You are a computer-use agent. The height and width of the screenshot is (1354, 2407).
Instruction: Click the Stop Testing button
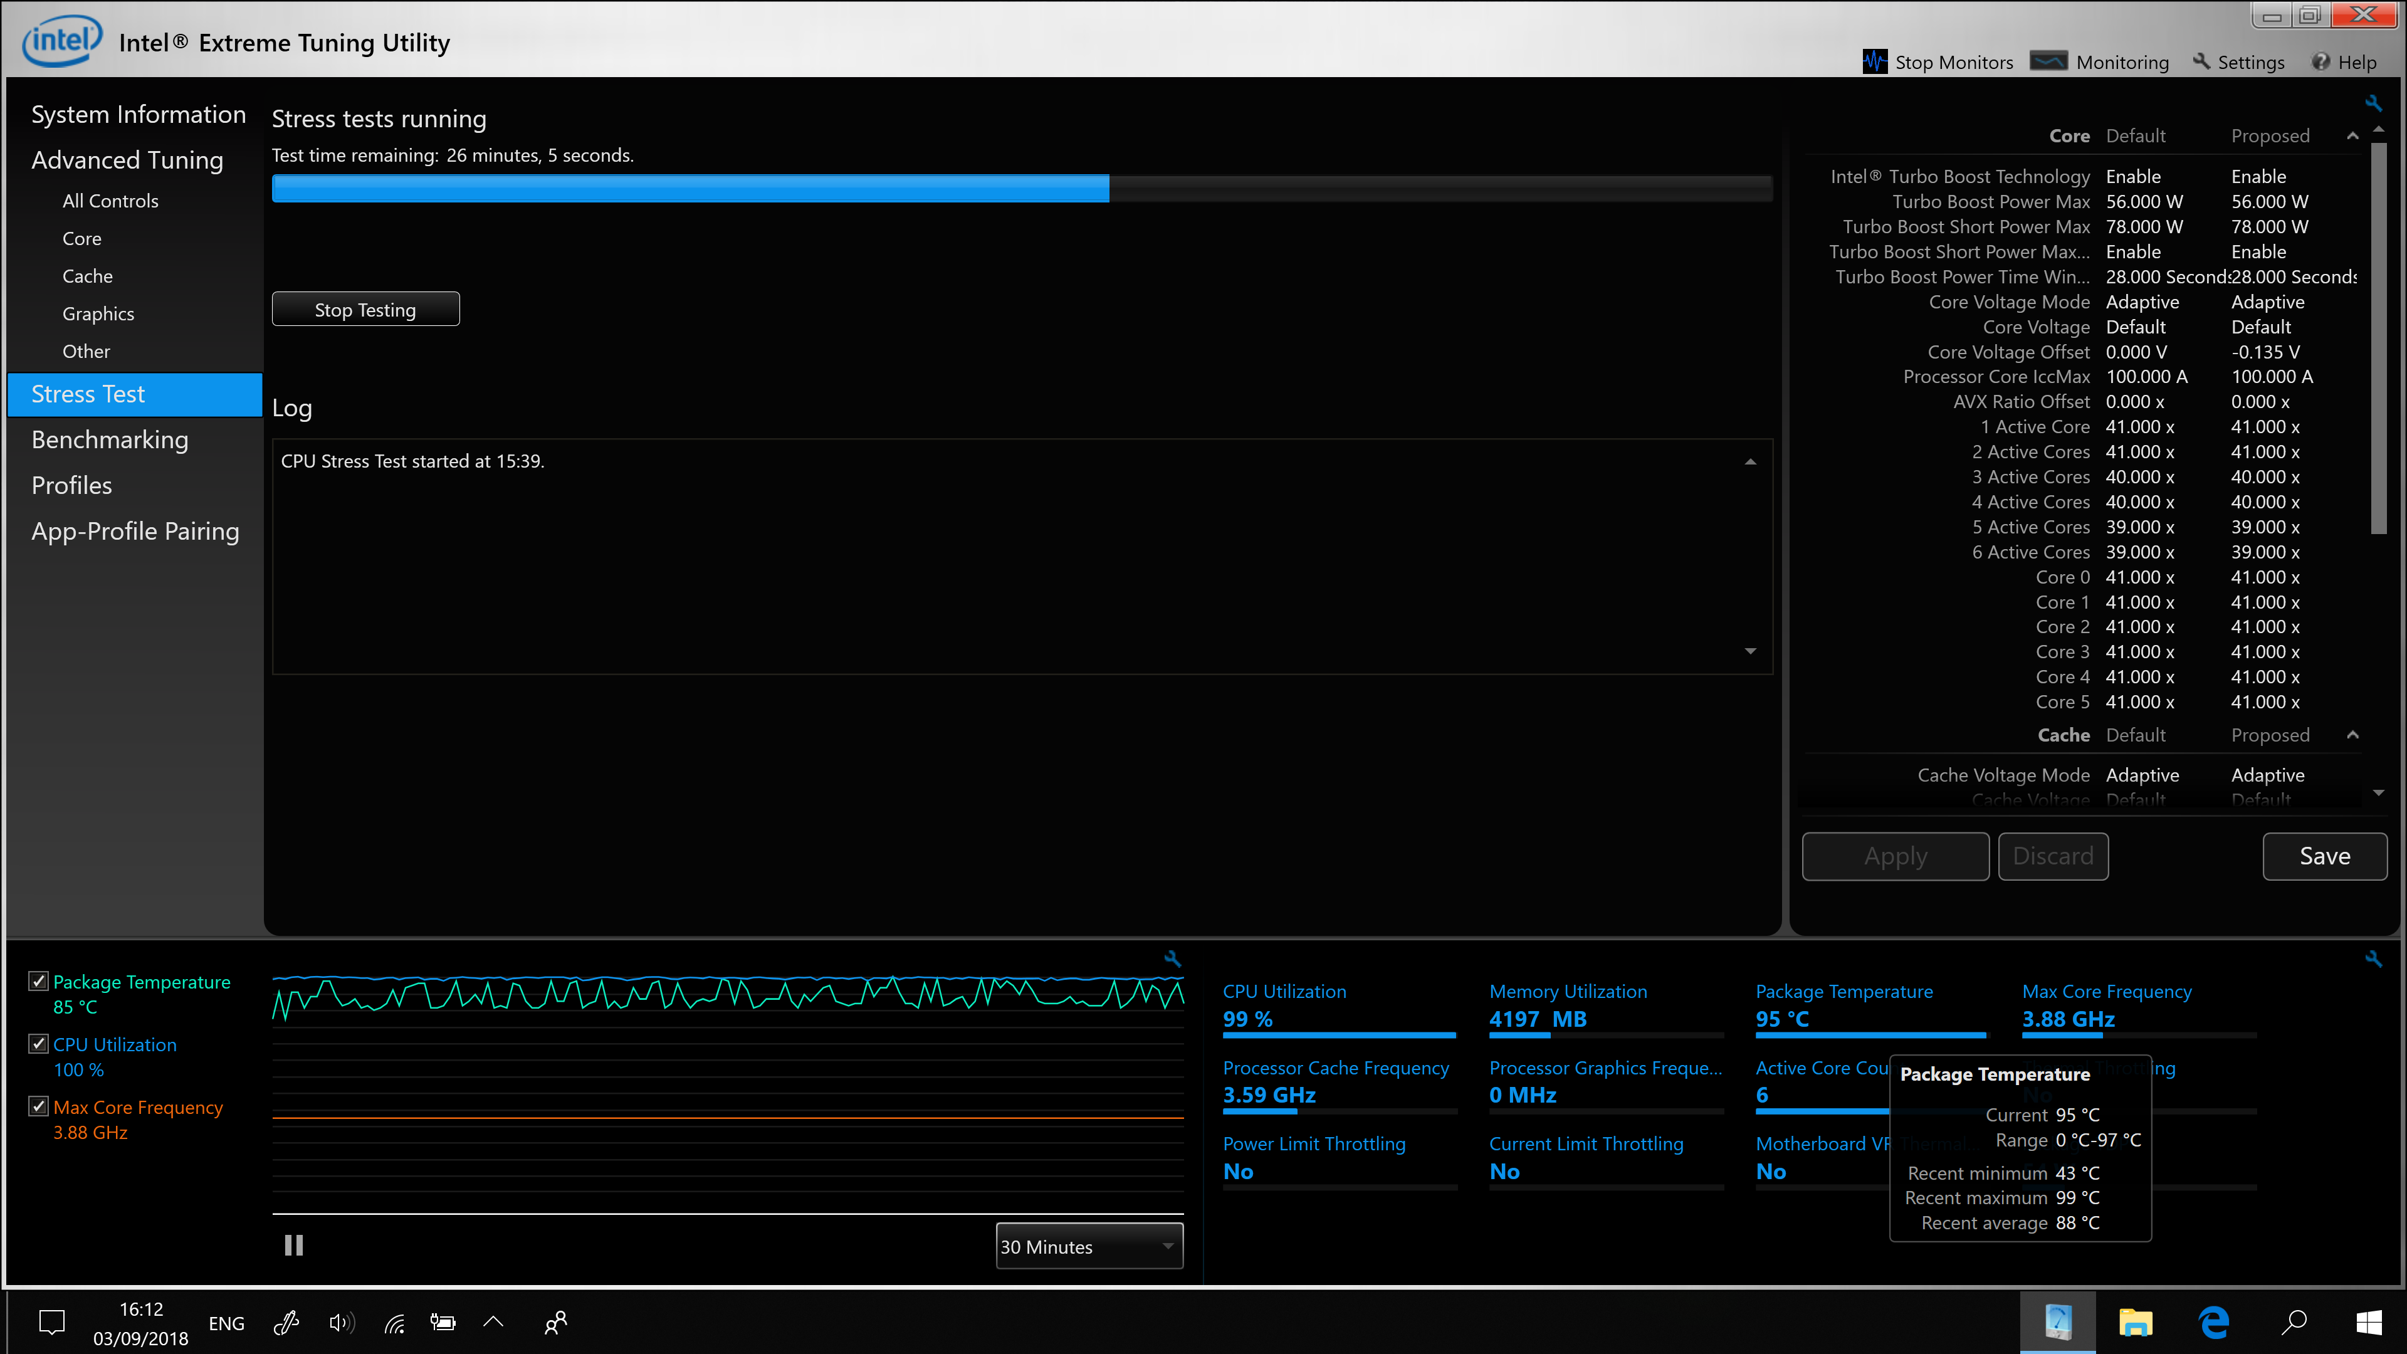coord(365,309)
